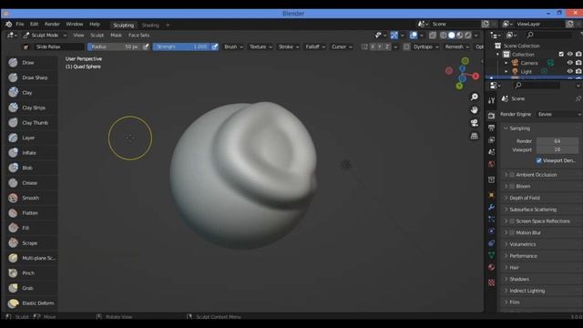The image size is (583, 328).
Task: Open the Remesh dropdown
Action: (457, 46)
